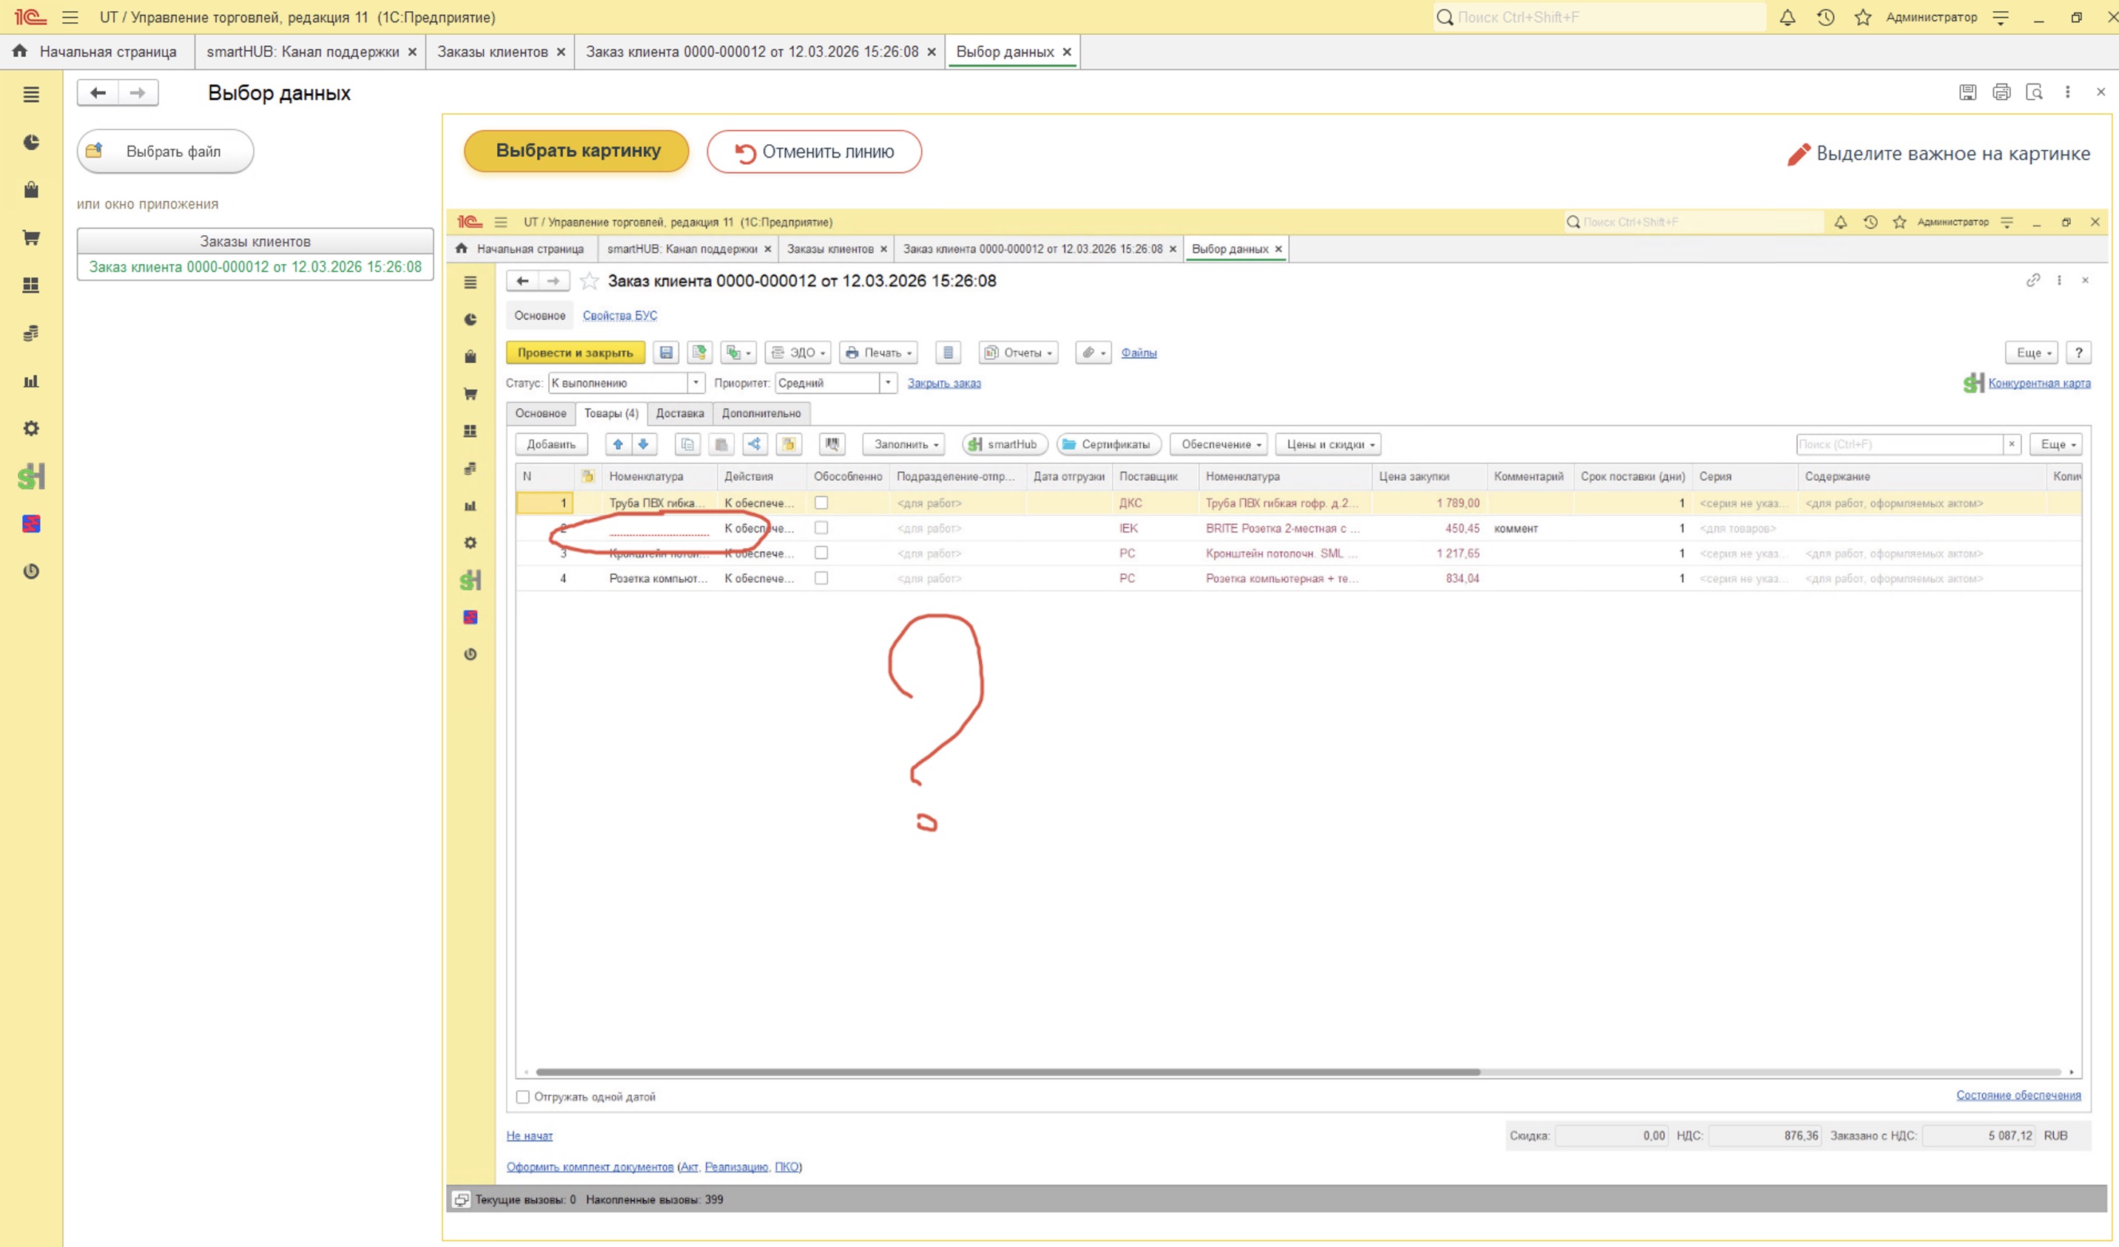Click the post document icon after the floppy save icon
This screenshot has width=2119, height=1247.
click(698, 352)
